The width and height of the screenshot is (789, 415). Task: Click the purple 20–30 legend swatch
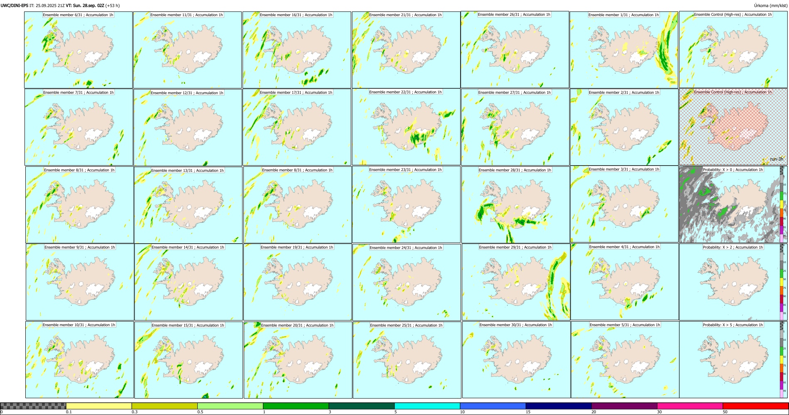(624, 406)
